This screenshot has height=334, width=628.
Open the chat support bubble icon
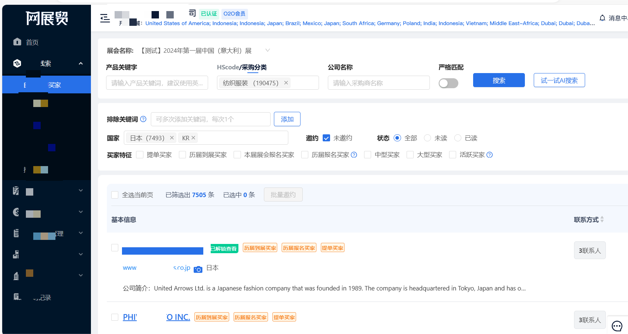pos(617,326)
